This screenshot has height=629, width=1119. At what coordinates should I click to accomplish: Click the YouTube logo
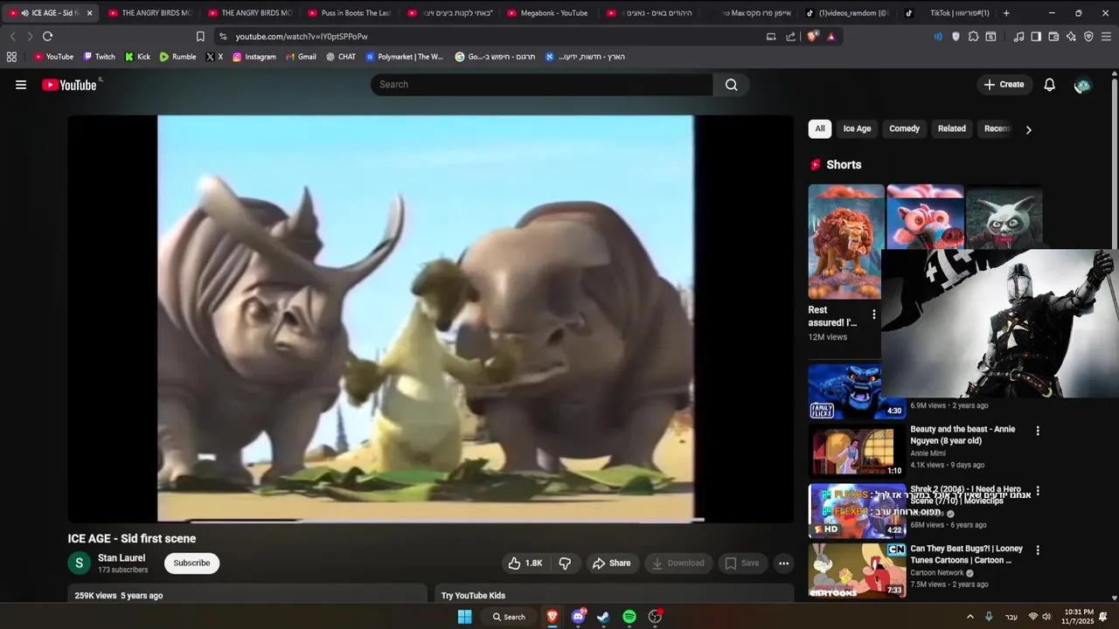coord(69,85)
